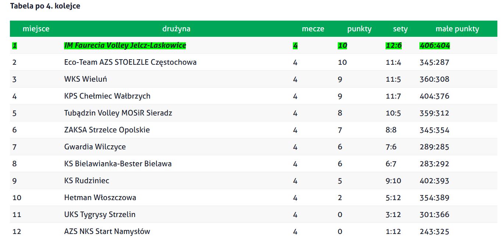Click the 'małe punkty' column header
The image size is (504, 245).
pyautogui.click(x=457, y=29)
